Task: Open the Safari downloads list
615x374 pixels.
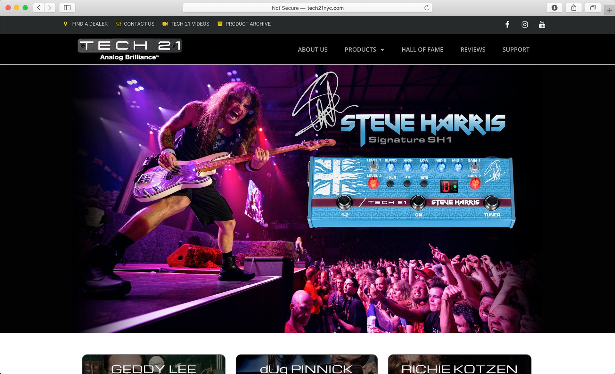Action: [554, 8]
